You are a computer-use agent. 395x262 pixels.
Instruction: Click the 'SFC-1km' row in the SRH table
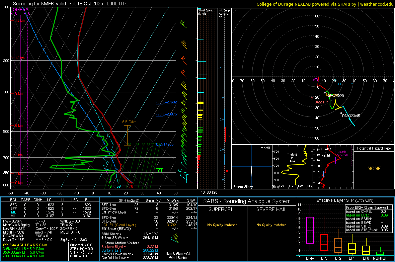tap(149, 205)
